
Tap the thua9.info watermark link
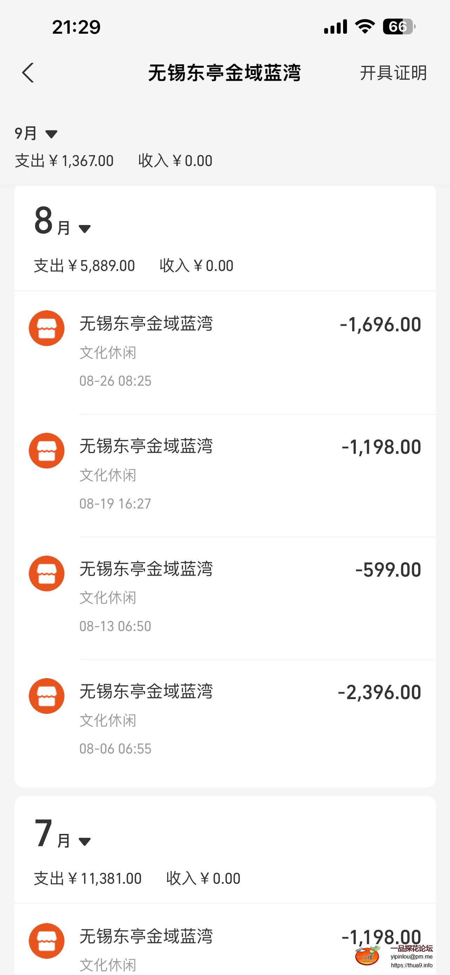(x=411, y=966)
